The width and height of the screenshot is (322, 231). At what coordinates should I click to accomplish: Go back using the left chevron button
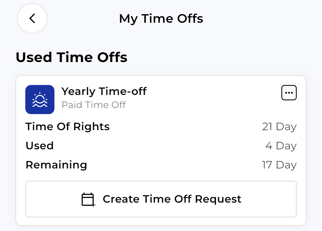32,18
